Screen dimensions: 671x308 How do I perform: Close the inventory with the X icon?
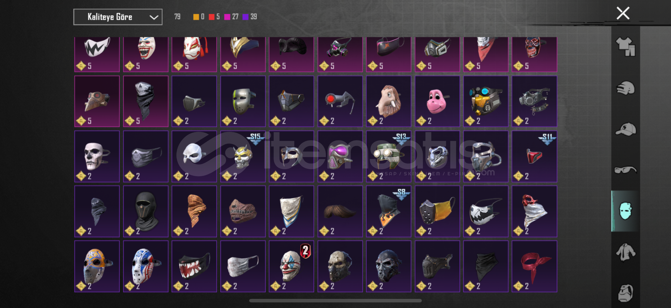point(623,13)
